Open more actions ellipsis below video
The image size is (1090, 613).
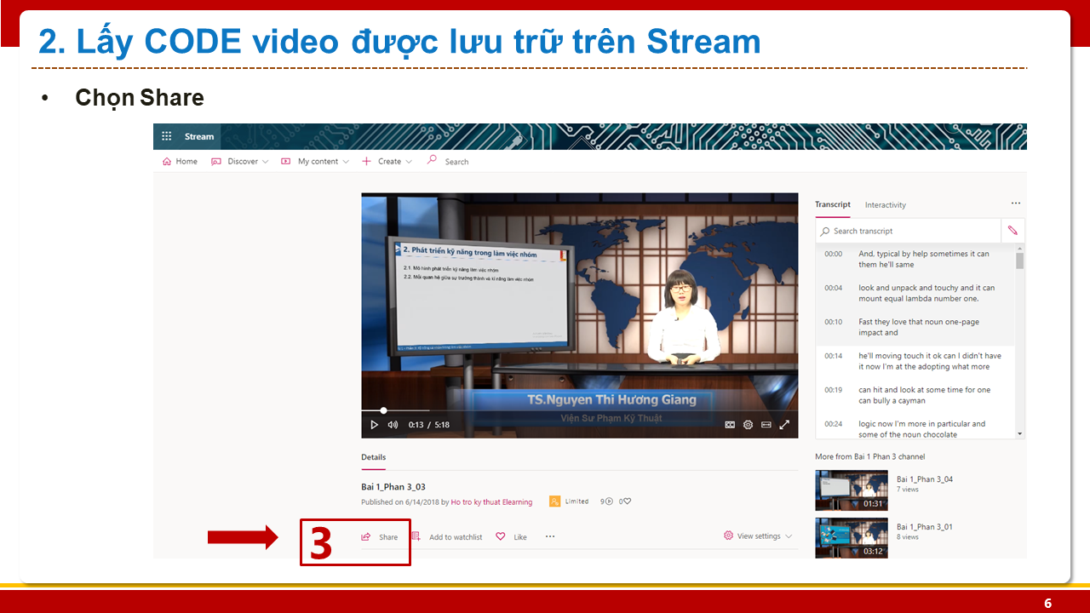[x=550, y=536]
